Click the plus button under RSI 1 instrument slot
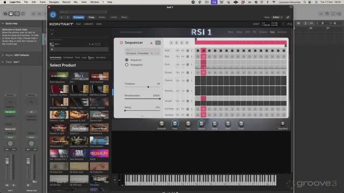 pyautogui.click(x=52, y=49)
